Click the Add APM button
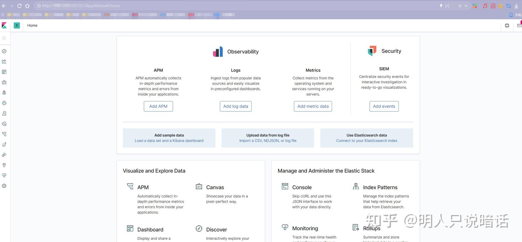Image resolution: width=522 pixels, height=242 pixels. [158, 106]
